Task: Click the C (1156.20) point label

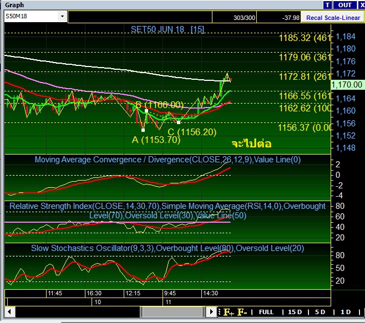Action: (192, 132)
